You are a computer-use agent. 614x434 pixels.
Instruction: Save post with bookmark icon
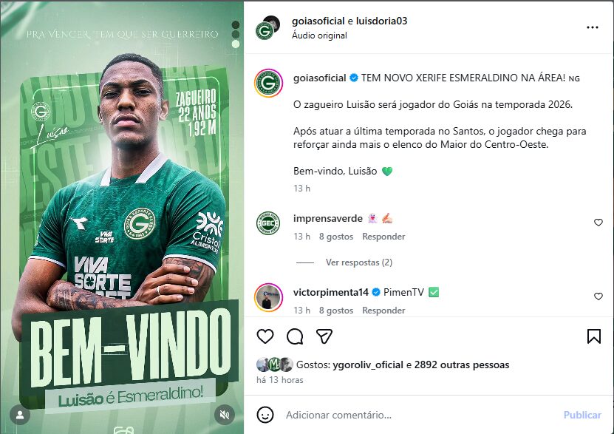point(593,336)
